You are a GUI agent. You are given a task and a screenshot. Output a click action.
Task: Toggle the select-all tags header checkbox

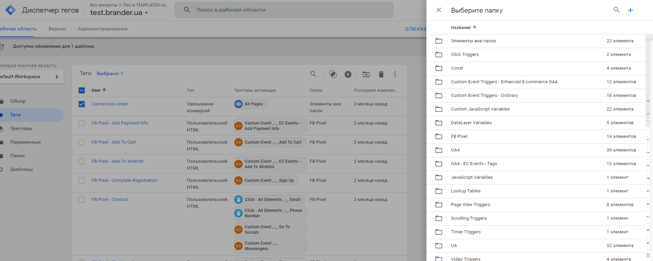[x=82, y=90]
